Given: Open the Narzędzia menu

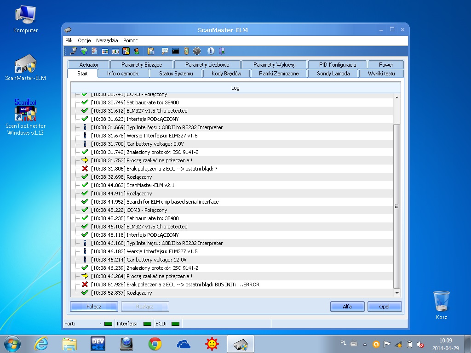Looking at the screenshot, I should [x=107, y=40].
